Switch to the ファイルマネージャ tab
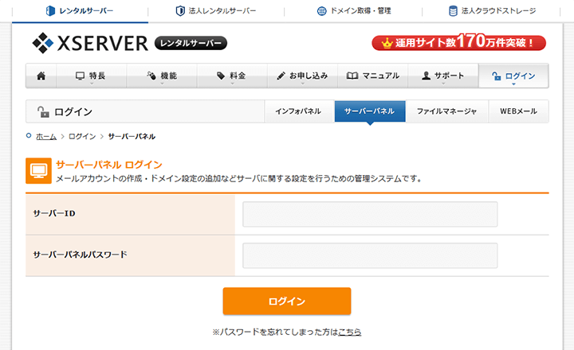Viewport: 574px width, 350px height. point(447,111)
